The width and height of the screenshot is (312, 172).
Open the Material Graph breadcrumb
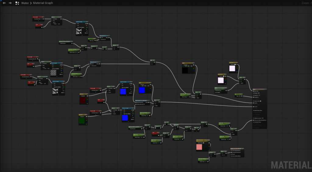41,3
